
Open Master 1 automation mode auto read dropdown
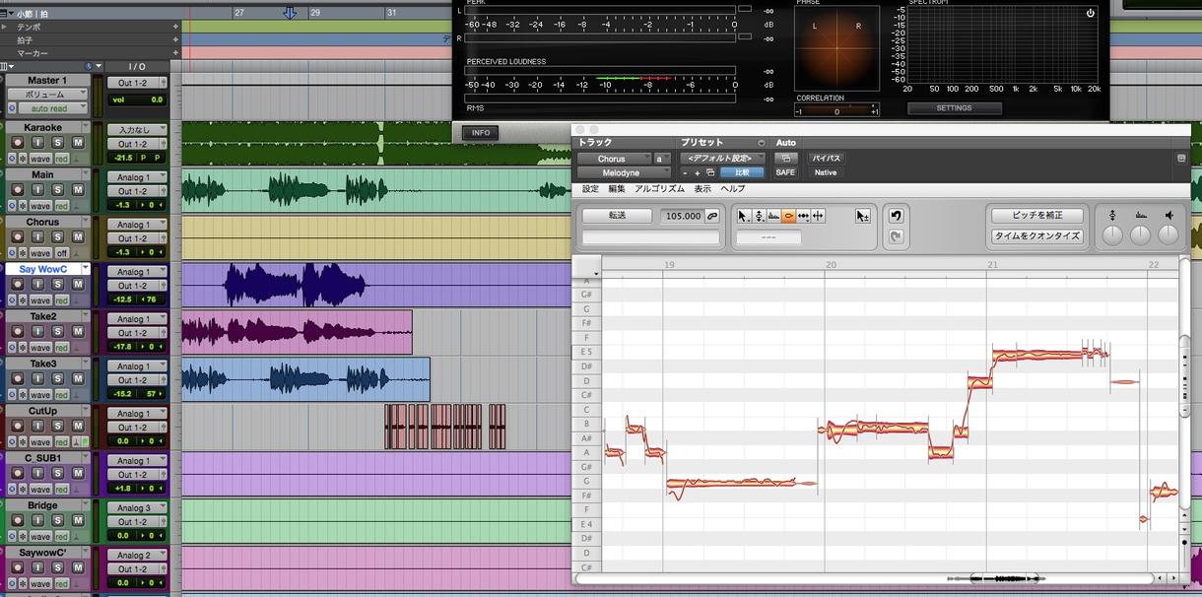pos(52,108)
